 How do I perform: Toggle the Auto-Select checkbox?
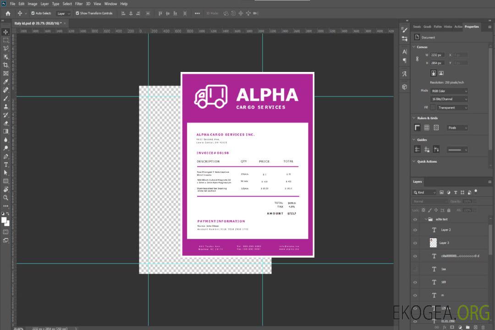(33, 13)
